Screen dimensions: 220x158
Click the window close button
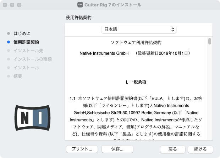click(x=5, y=5)
